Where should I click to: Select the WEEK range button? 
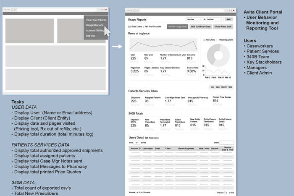(218, 87)
